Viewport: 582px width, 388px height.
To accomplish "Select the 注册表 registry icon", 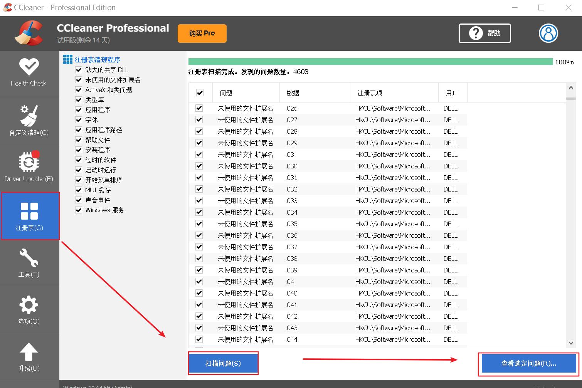I will point(29,211).
